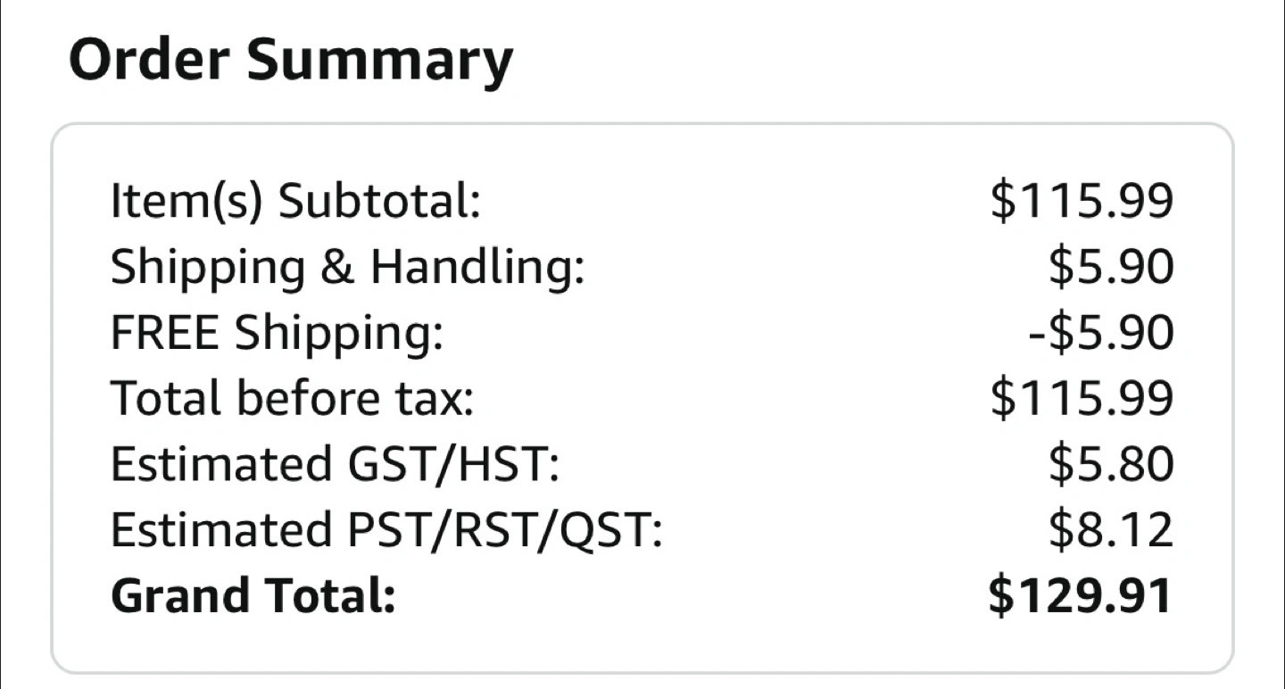Click the ampersand in Shipping & Handling
Image resolution: width=1285 pixels, height=689 pixels.
pos(336,267)
